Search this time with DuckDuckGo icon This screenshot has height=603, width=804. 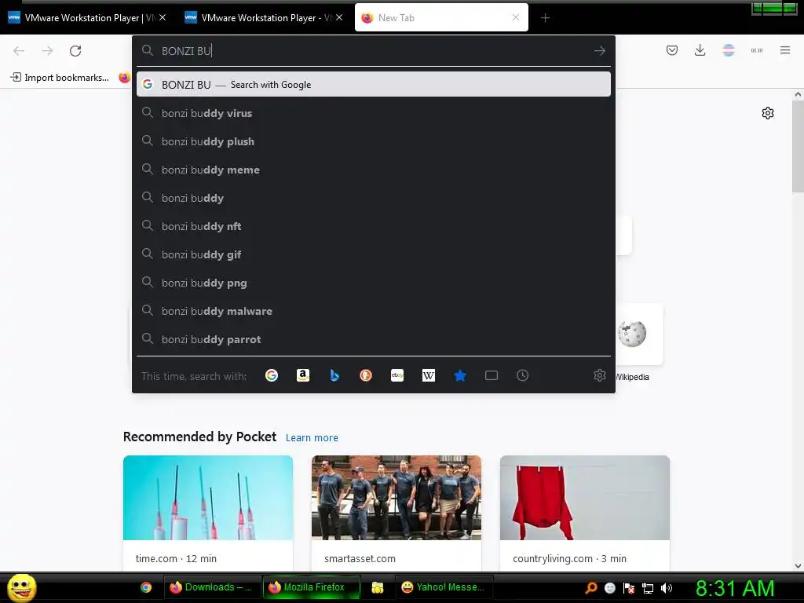(x=366, y=375)
